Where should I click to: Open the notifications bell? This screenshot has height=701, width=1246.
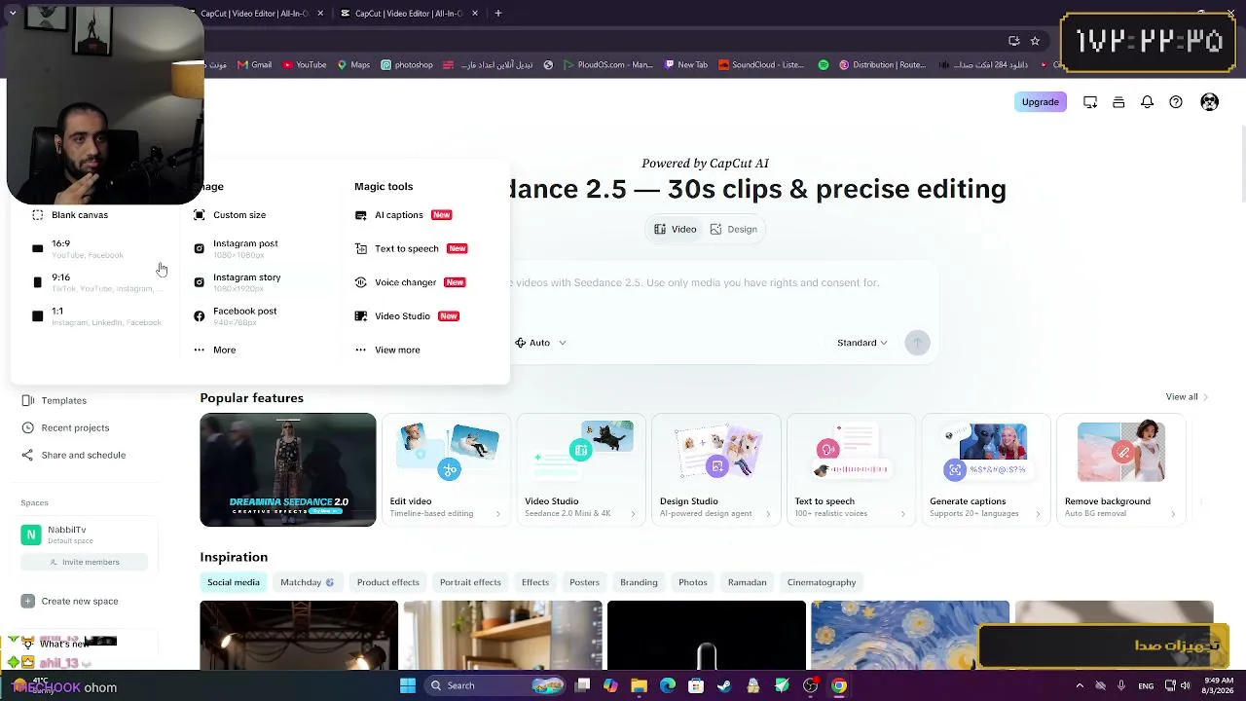pos(1148,102)
